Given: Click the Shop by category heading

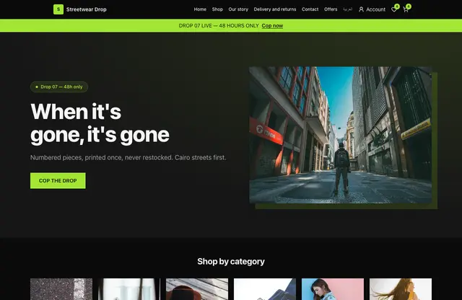Looking at the screenshot, I should pyautogui.click(x=231, y=262).
